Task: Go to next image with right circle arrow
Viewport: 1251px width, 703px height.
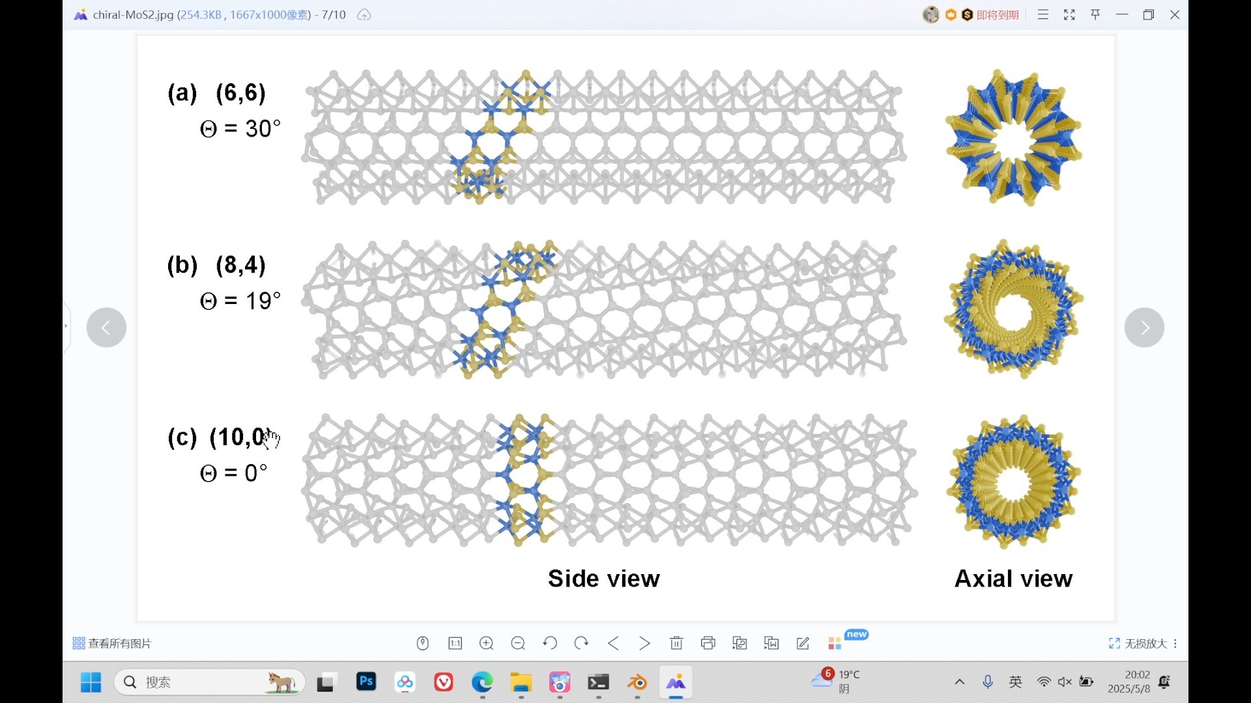Action: tap(1144, 327)
